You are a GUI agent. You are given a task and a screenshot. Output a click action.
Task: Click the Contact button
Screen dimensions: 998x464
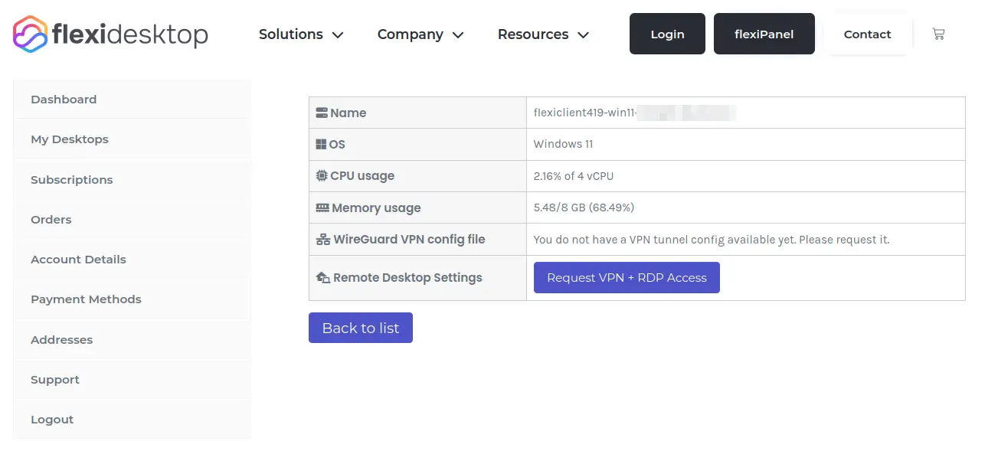click(x=867, y=34)
